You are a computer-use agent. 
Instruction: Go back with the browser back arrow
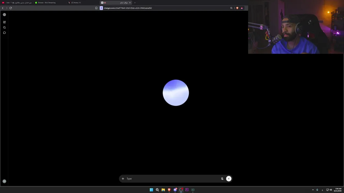pos(3,8)
